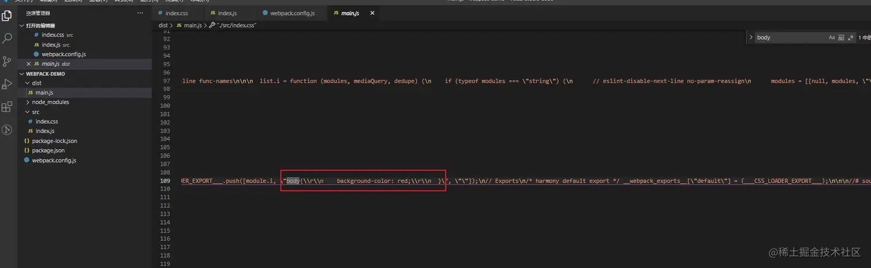Toggle Use Regular Expression in find widget

(x=850, y=37)
